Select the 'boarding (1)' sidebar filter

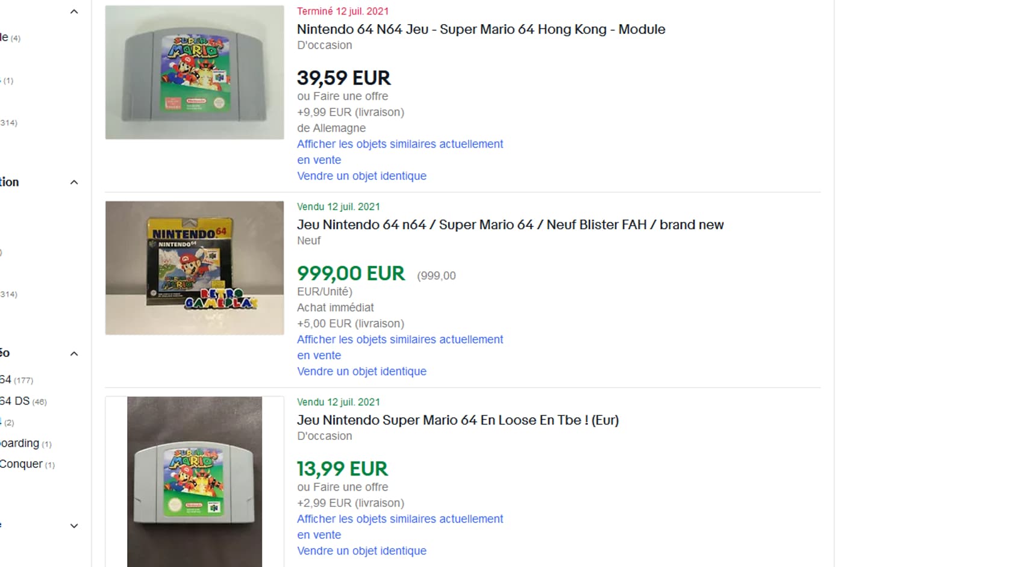(25, 443)
